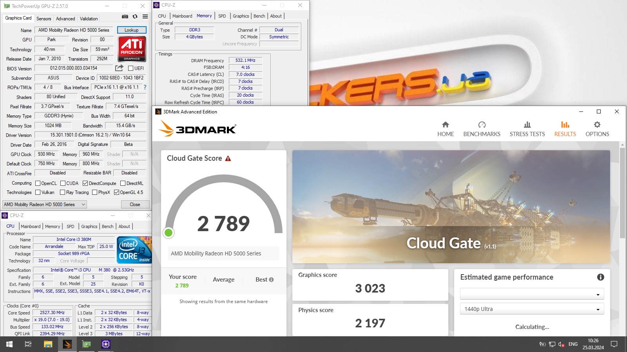This screenshot has height=352, width=627.
Task: Toggle OpenCL checkbox
Action: (38, 183)
